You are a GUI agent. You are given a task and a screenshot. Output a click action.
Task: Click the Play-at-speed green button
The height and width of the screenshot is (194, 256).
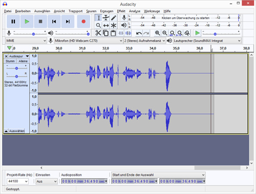coord(197,33)
